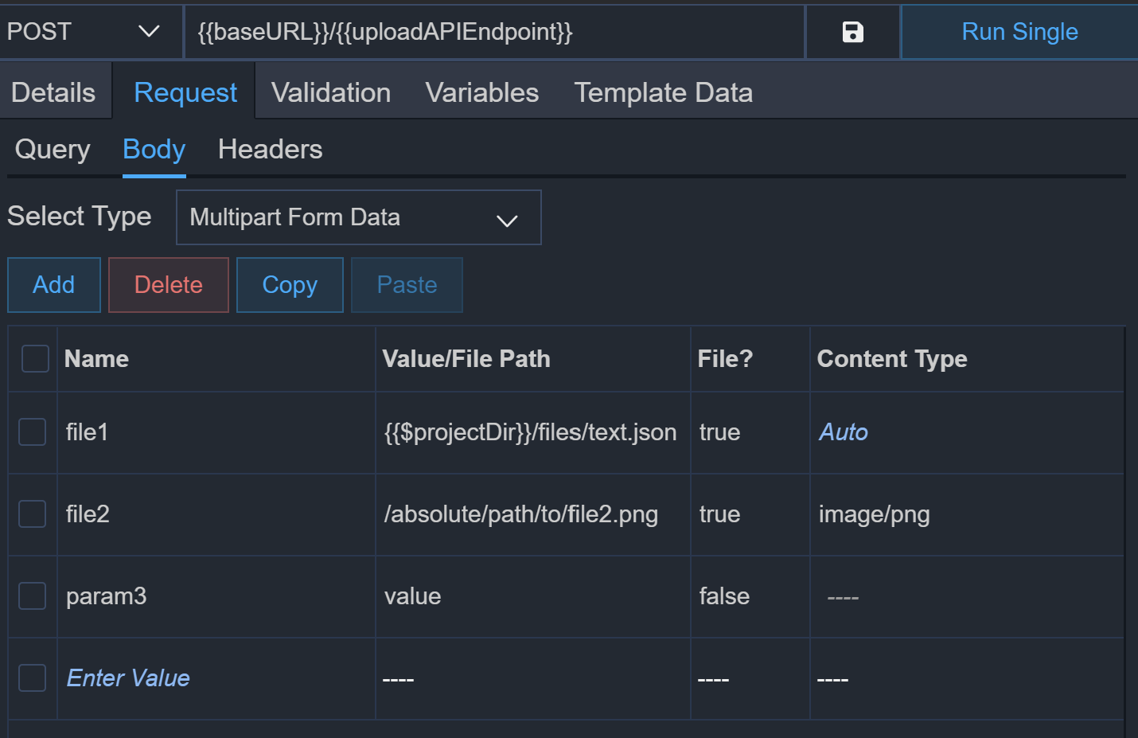Click the Copy button

[289, 284]
